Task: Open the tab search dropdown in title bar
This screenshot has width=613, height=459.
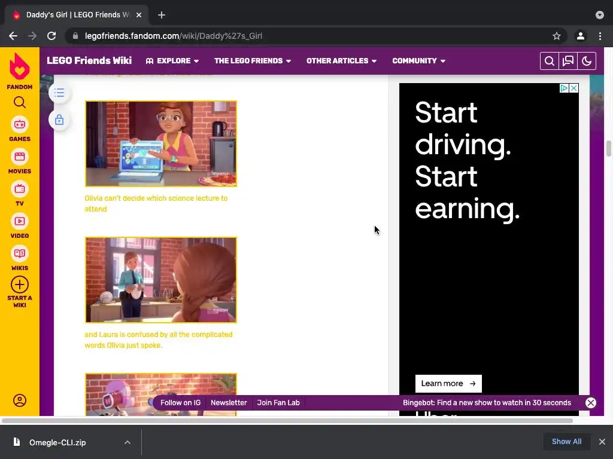Action: 600,15
